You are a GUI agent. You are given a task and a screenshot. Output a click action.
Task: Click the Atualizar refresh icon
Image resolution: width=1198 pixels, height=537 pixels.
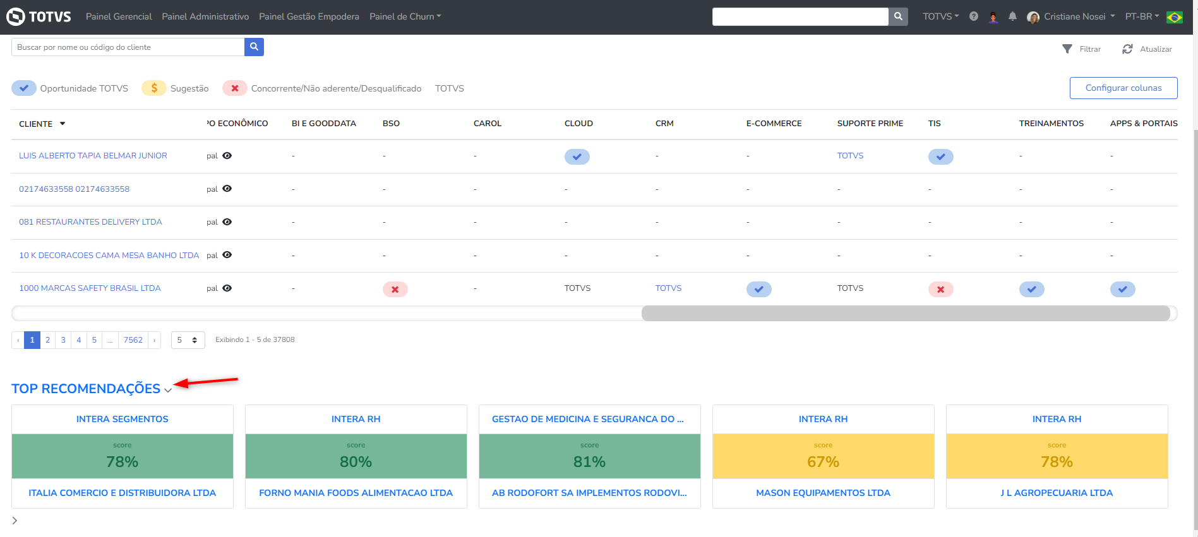(x=1127, y=49)
